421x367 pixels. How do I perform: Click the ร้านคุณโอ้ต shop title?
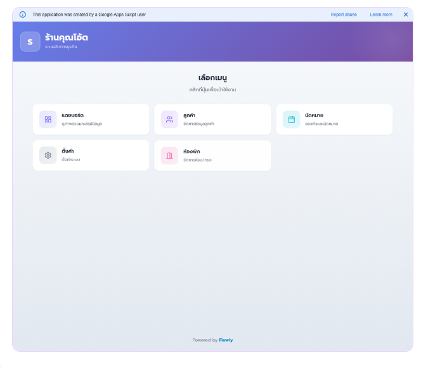(x=67, y=37)
